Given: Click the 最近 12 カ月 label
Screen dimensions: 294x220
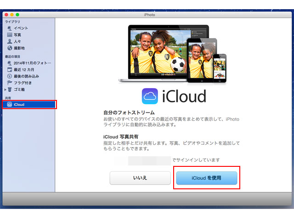Looking at the screenshot, I should tap(24, 70).
